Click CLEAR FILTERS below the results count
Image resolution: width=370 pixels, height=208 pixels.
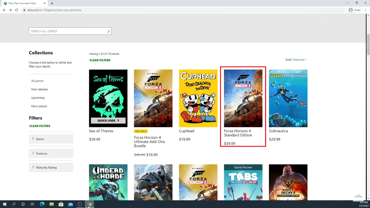100,60
